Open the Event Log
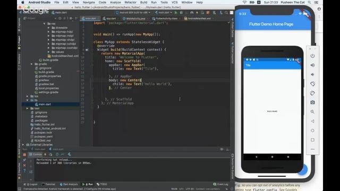340x191 pixels. click(221, 184)
